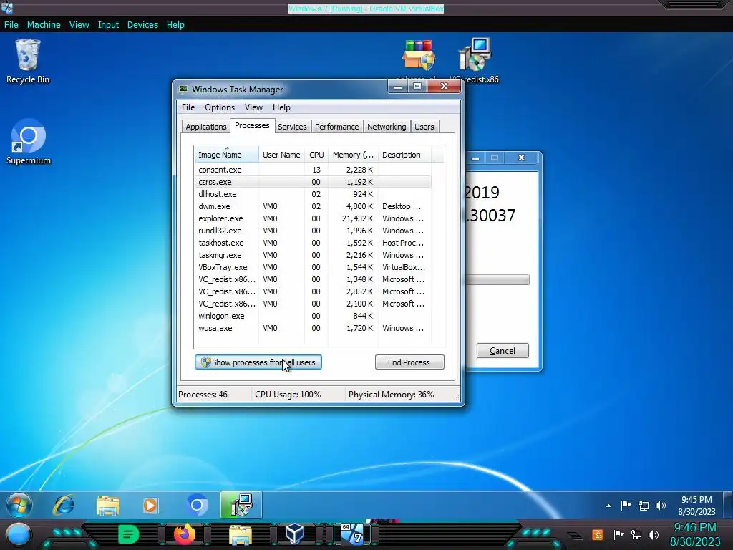Sort by User Name column header

coord(281,155)
